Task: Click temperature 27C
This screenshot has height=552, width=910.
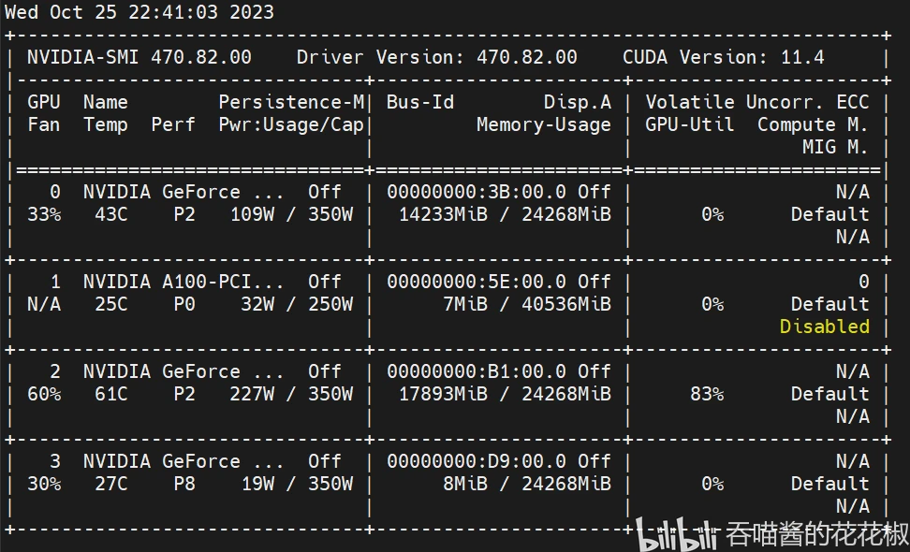Action: coord(111,484)
